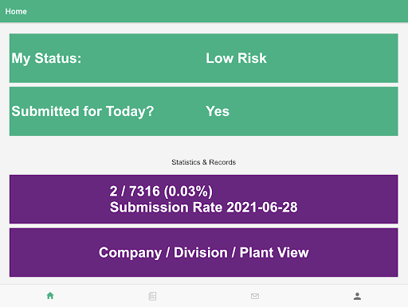Select the My Status label
408x307 pixels.
[46, 58]
